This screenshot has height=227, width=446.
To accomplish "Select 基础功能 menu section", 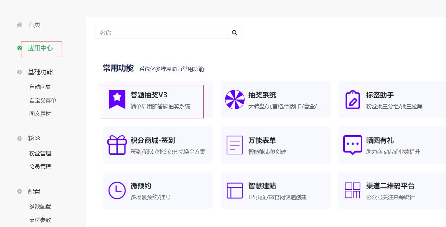I will click(x=40, y=72).
